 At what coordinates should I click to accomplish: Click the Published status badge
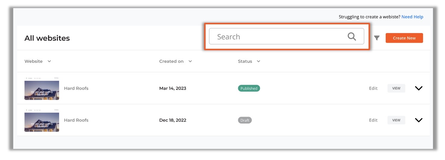click(x=249, y=88)
